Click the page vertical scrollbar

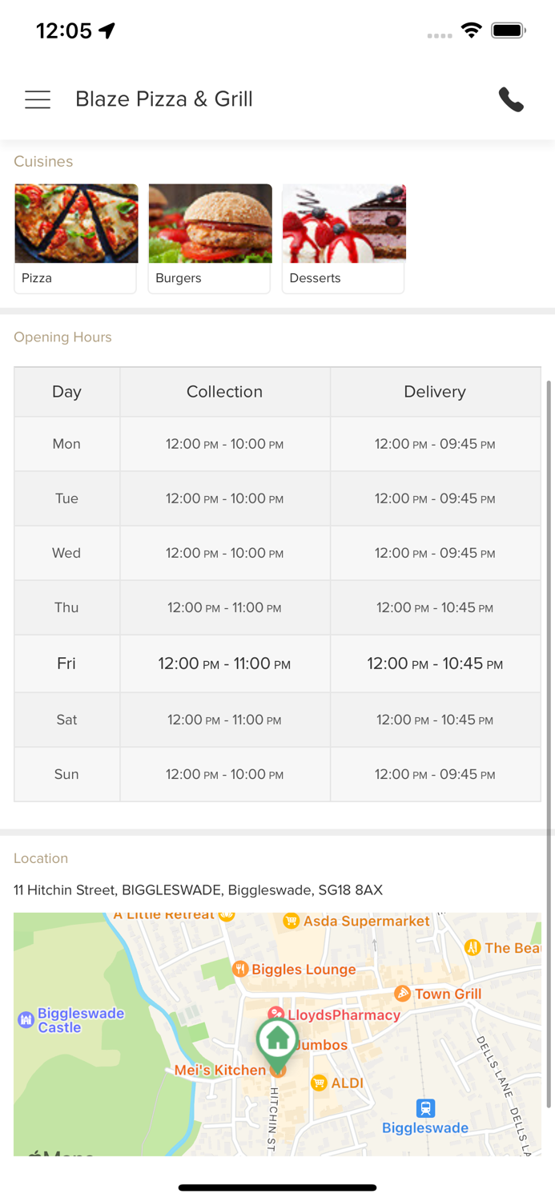click(549, 721)
